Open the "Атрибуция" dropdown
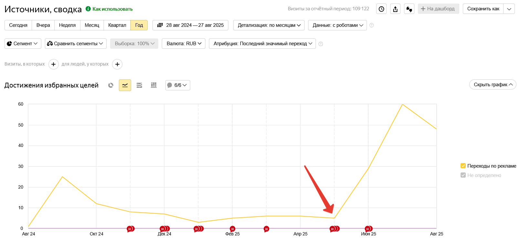 click(262, 44)
